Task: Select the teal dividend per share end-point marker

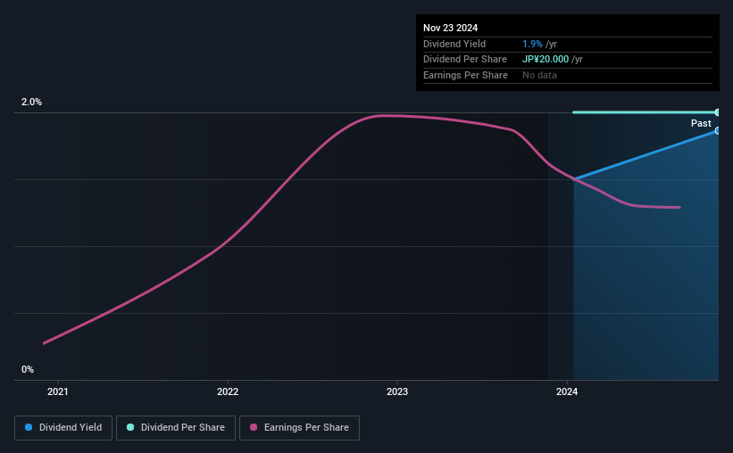Action: click(717, 112)
